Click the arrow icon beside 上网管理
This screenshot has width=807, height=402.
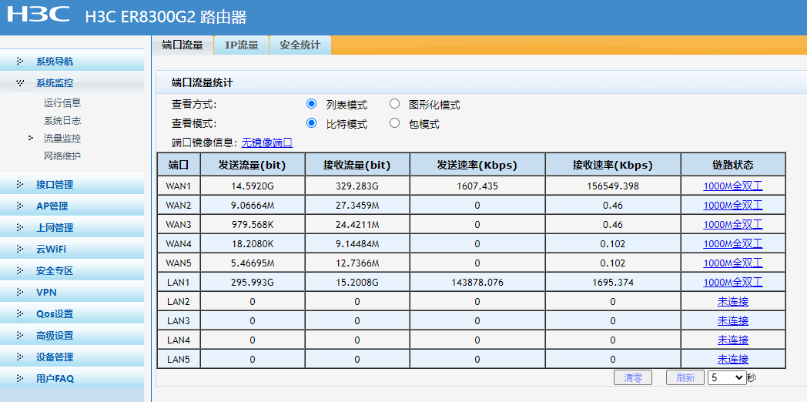20,228
